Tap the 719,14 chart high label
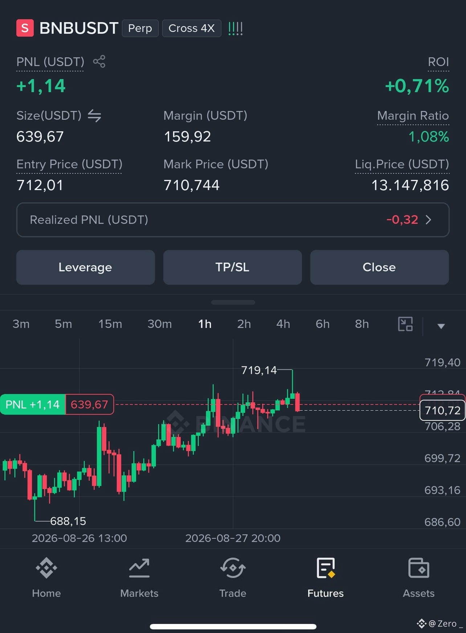The width and height of the screenshot is (466, 633). 259,370
